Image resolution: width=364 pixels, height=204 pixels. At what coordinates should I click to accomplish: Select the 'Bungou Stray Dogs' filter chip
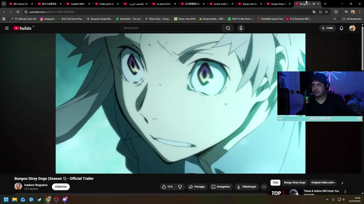(295, 183)
